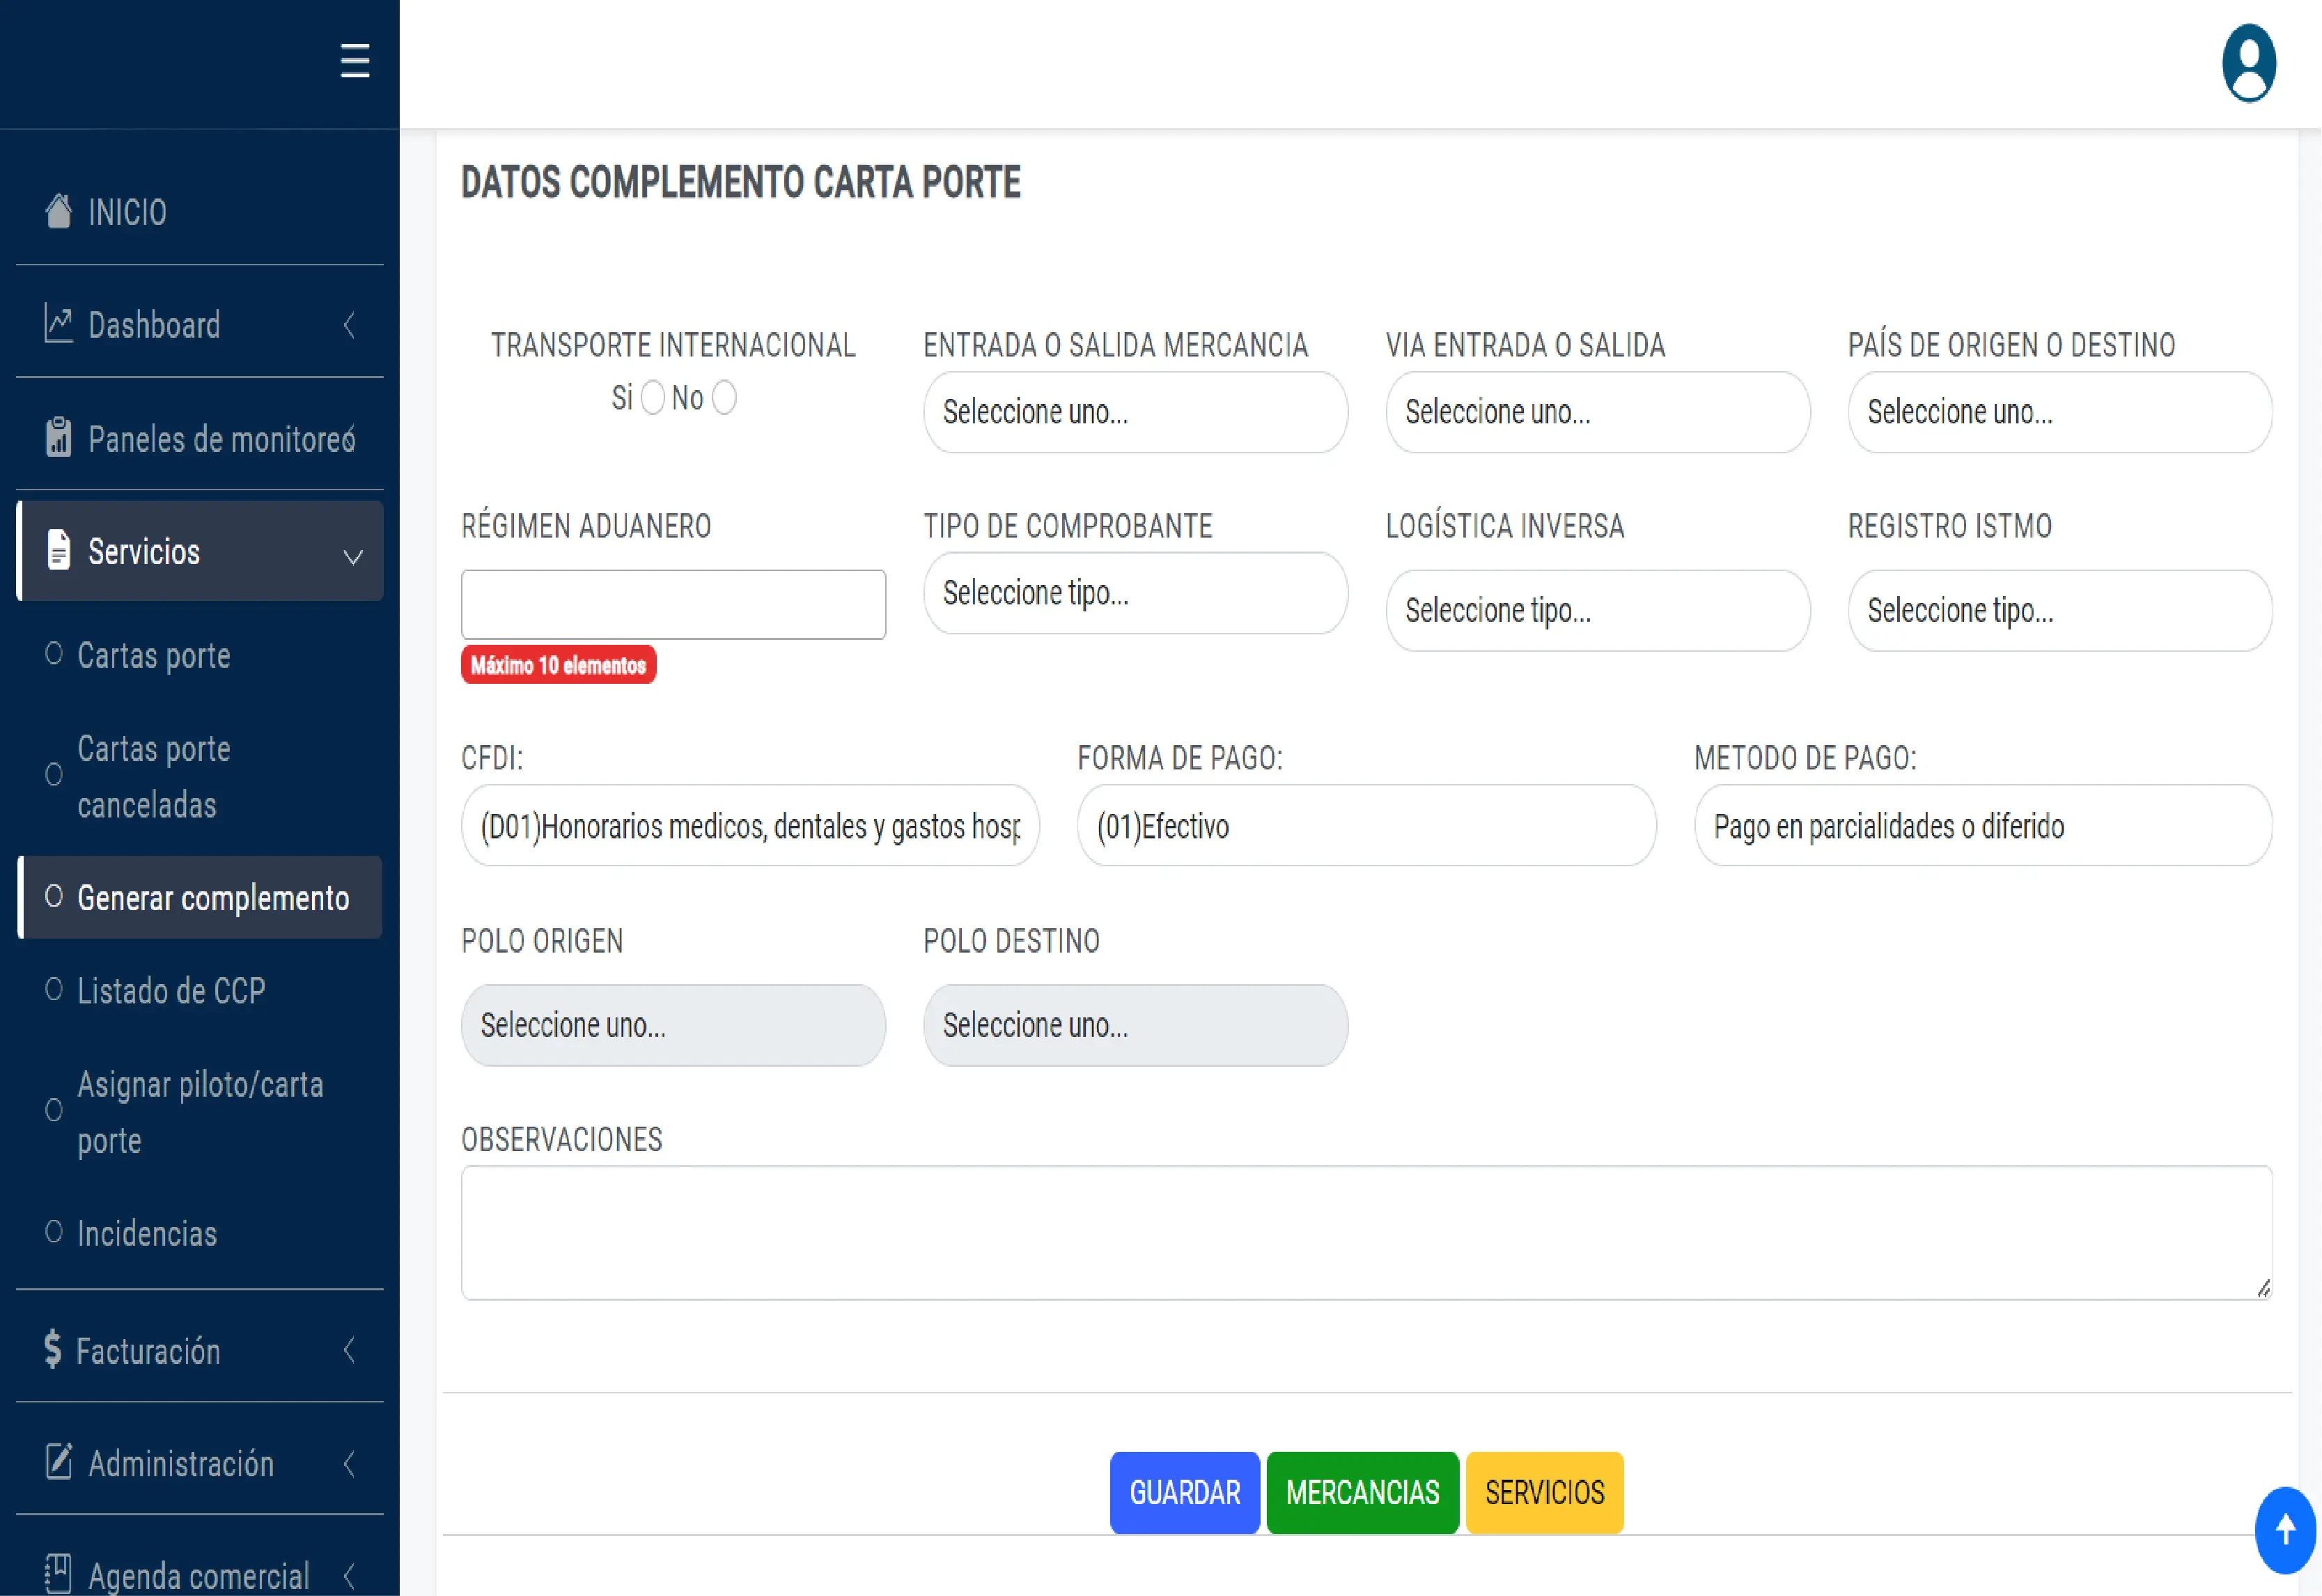Open the hamburger navigation menu
The height and width of the screenshot is (1596, 2322).
(354, 61)
